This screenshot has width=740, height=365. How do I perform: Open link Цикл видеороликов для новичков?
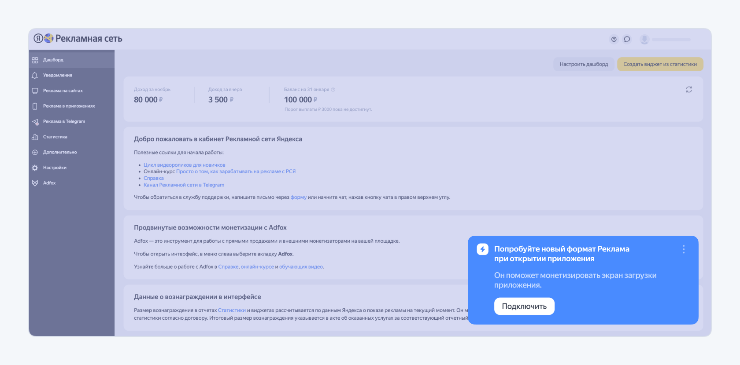pos(184,165)
